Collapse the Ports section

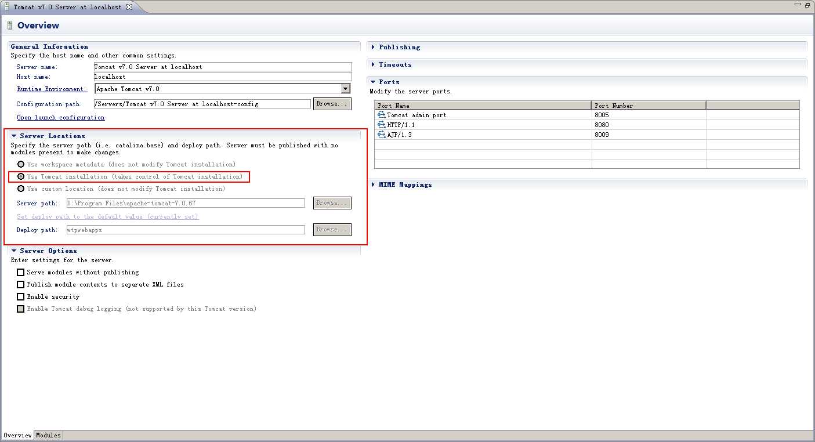pyautogui.click(x=373, y=82)
